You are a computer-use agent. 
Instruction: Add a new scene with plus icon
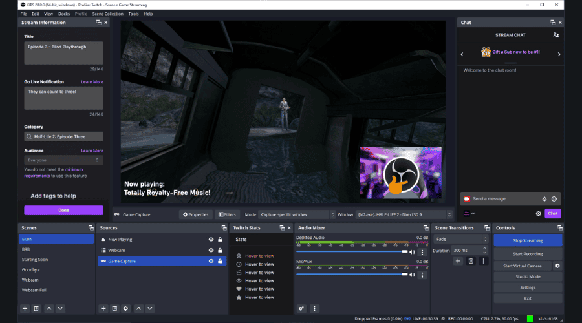(25, 309)
